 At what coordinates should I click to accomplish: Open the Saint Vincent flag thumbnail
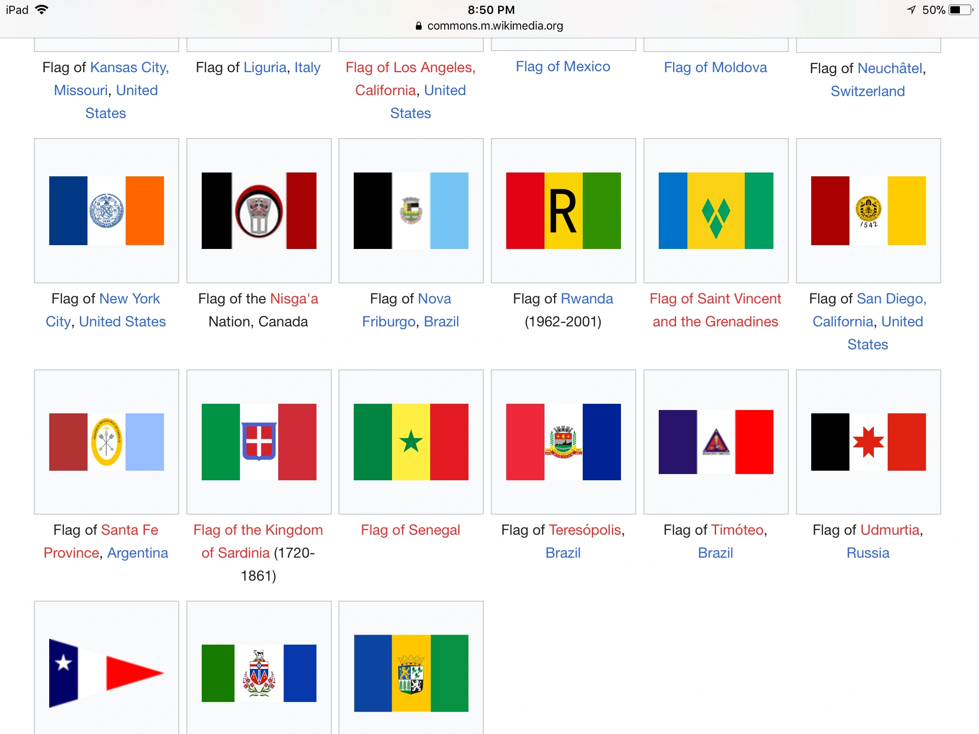tap(716, 211)
